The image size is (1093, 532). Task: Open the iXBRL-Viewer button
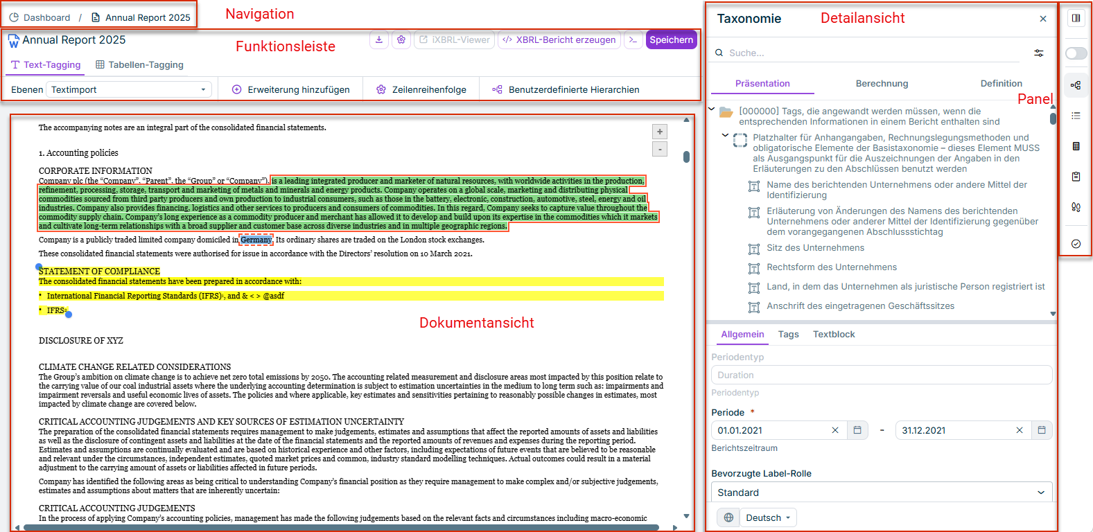(x=454, y=40)
